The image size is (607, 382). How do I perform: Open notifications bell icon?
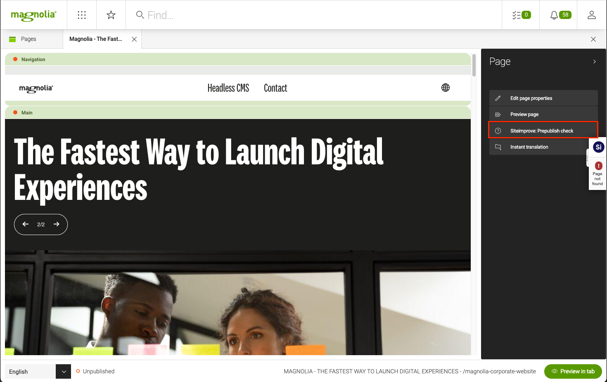click(560, 15)
